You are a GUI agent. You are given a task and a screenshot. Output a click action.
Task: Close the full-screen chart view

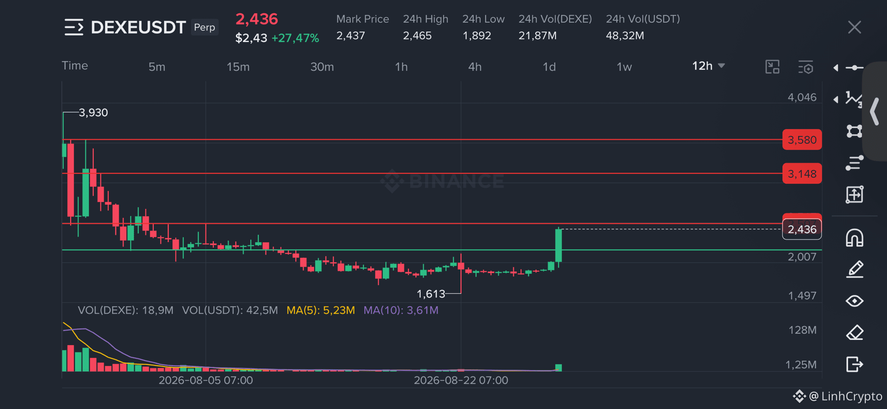(x=854, y=27)
